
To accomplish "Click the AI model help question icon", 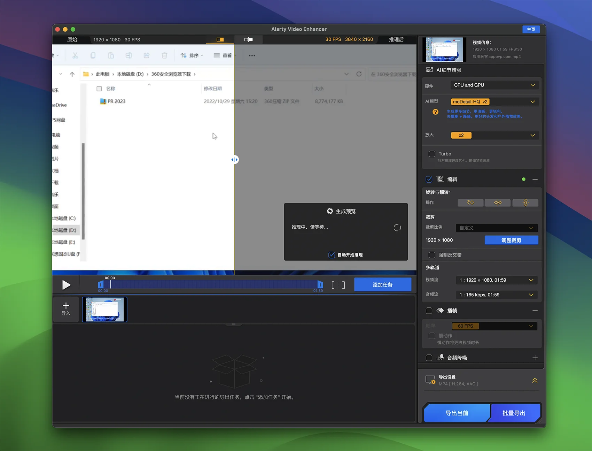I will tap(435, 112).
